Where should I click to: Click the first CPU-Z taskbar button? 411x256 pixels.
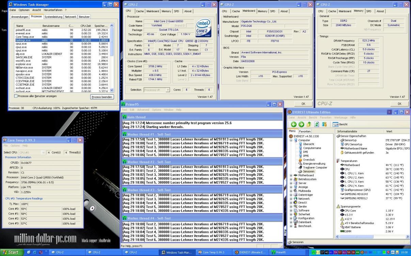[x=66, y=253]
